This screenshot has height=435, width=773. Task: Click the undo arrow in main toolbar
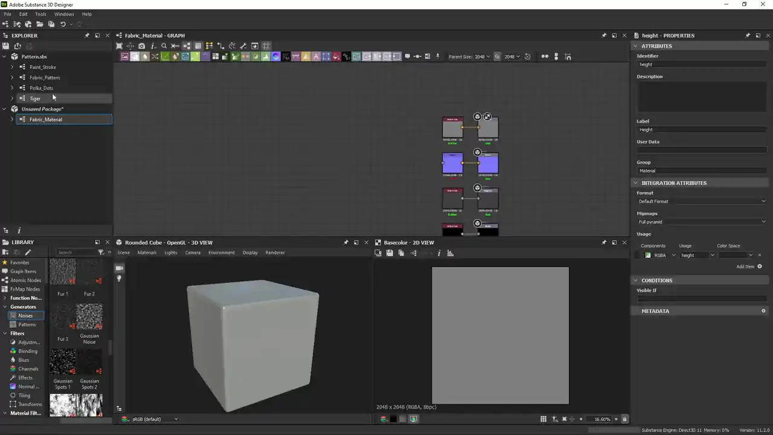tap(63, 24)
